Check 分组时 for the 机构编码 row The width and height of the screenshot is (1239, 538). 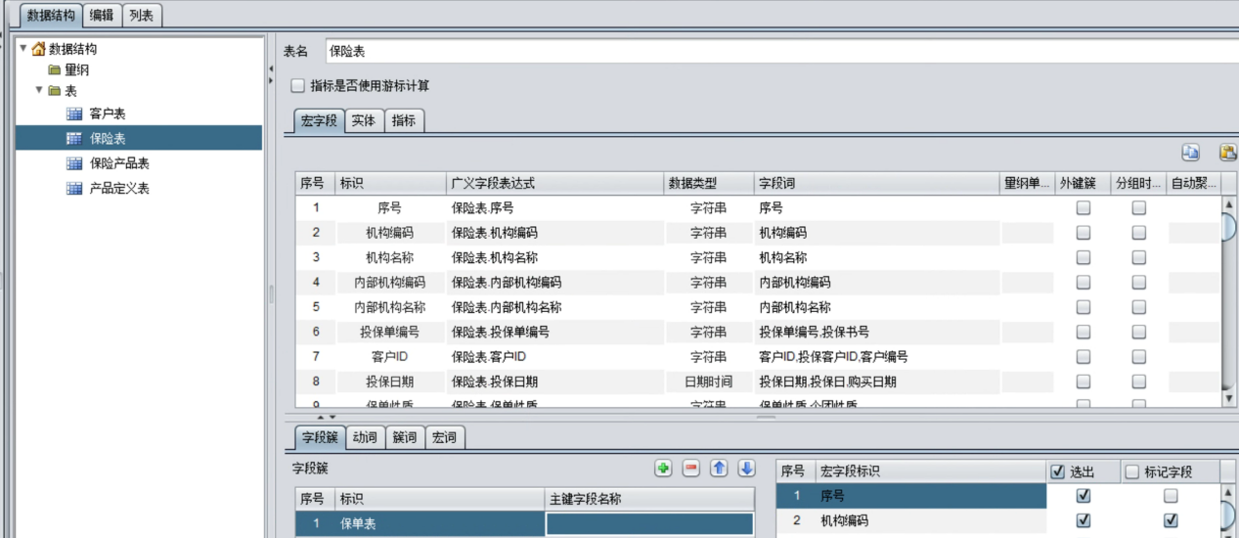click(1139, 233)
